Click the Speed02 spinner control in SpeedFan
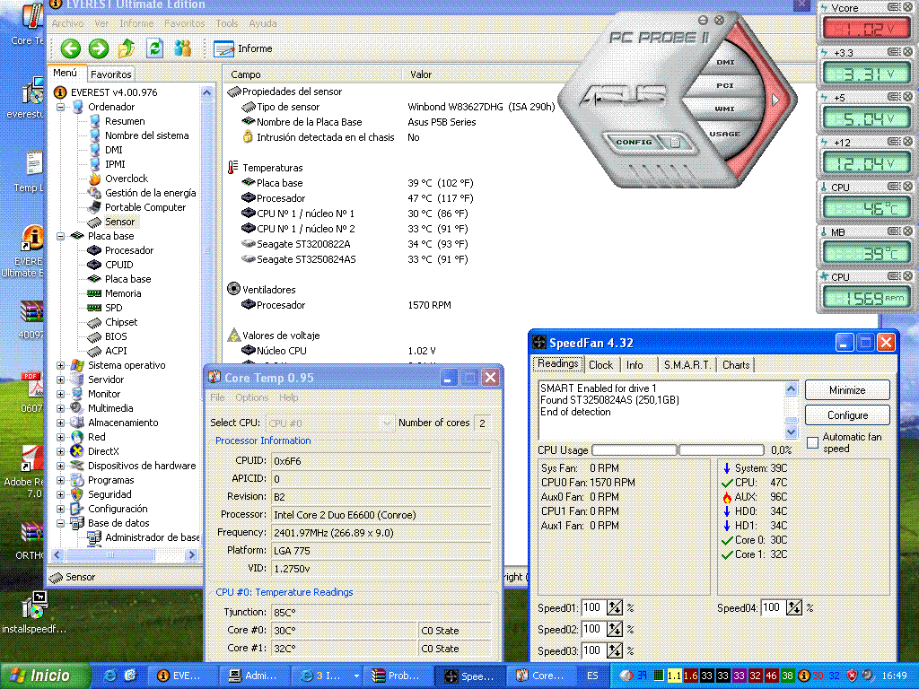 tap(614, 629)
